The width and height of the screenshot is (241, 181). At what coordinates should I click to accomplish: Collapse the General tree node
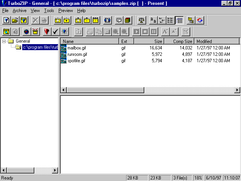tap(4, 41)
